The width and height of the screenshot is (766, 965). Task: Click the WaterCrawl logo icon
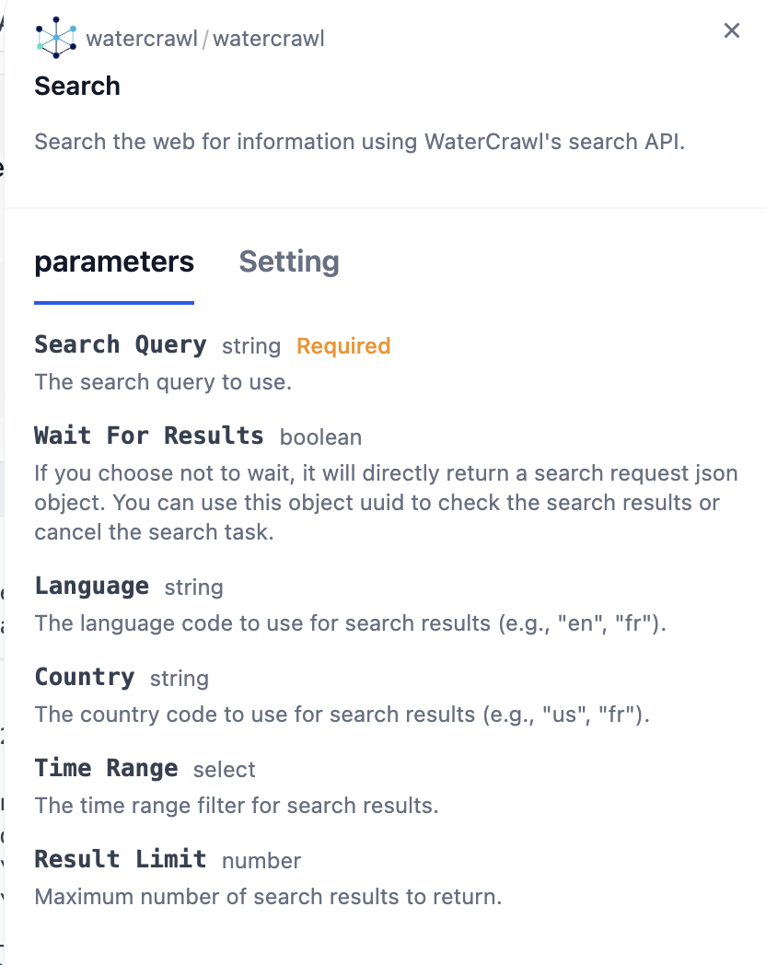tap(56, 36)
